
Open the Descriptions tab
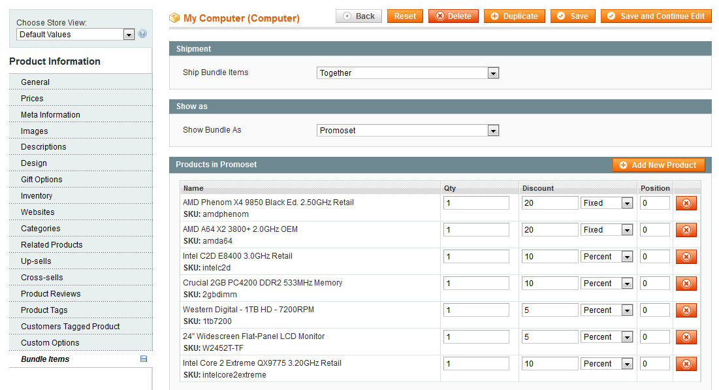point(81,147)
